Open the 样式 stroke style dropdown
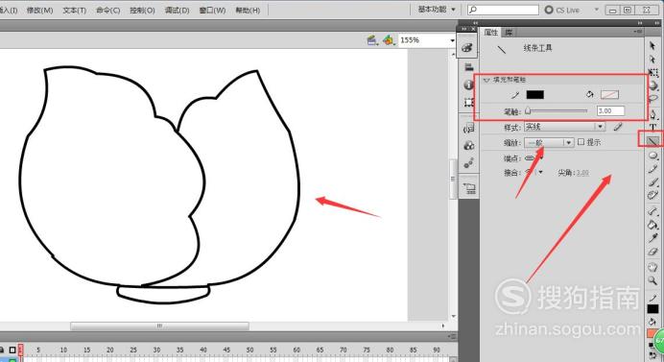664x362 pixels. point(564,127)
